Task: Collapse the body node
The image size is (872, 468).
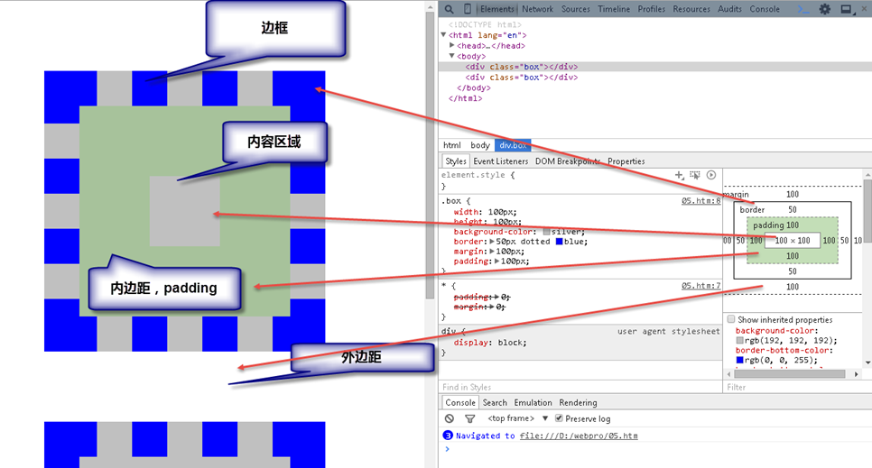Action: [x=451, y=56]
